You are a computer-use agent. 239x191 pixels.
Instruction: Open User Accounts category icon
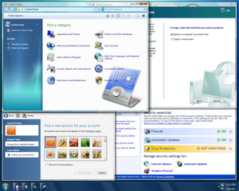99,46
